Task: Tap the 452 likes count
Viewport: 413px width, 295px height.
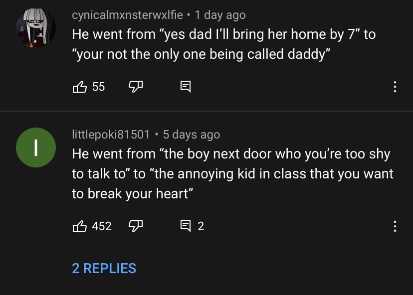Action: click(102, 226)
